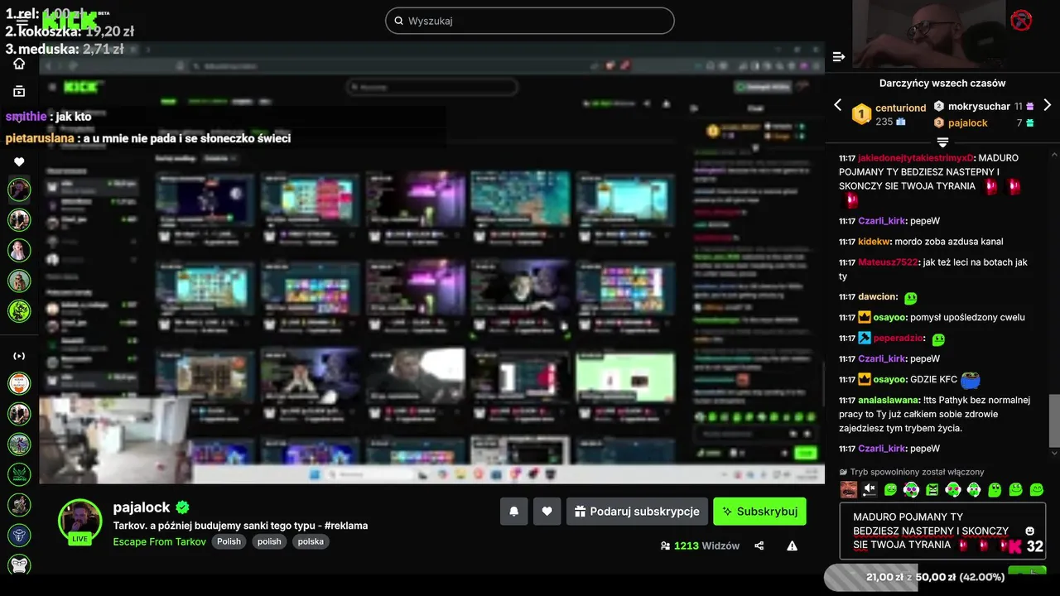The image size is (1060, 596).
Task: Open the Escape From Tarkov category link
Action: 160,541
